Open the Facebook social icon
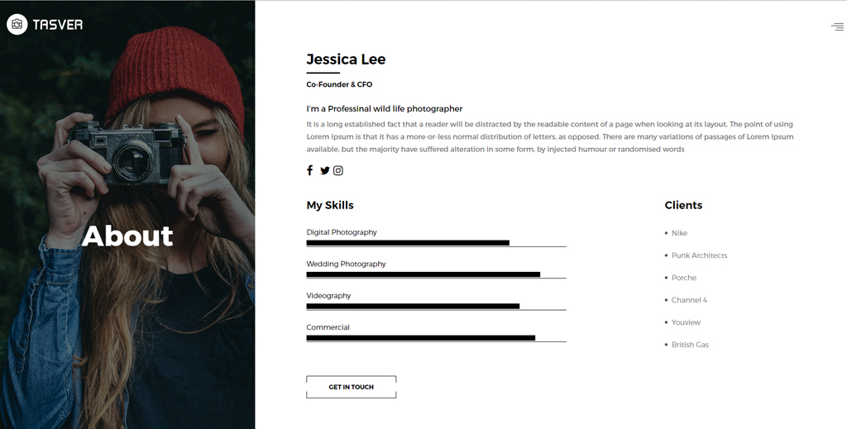The image size is (847, 429). click(309, 170)
